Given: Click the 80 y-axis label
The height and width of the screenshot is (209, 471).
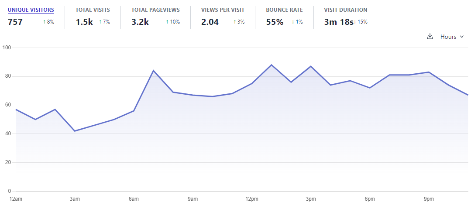Looking at the screenshot, I should tap(8, 76).
